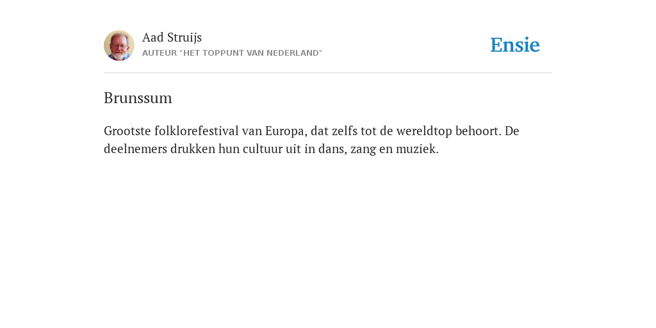Viewport: 656px width, 328px height.
Task: Click the Ensie logo
Action: pyautogui.click(x=515, y=45)
